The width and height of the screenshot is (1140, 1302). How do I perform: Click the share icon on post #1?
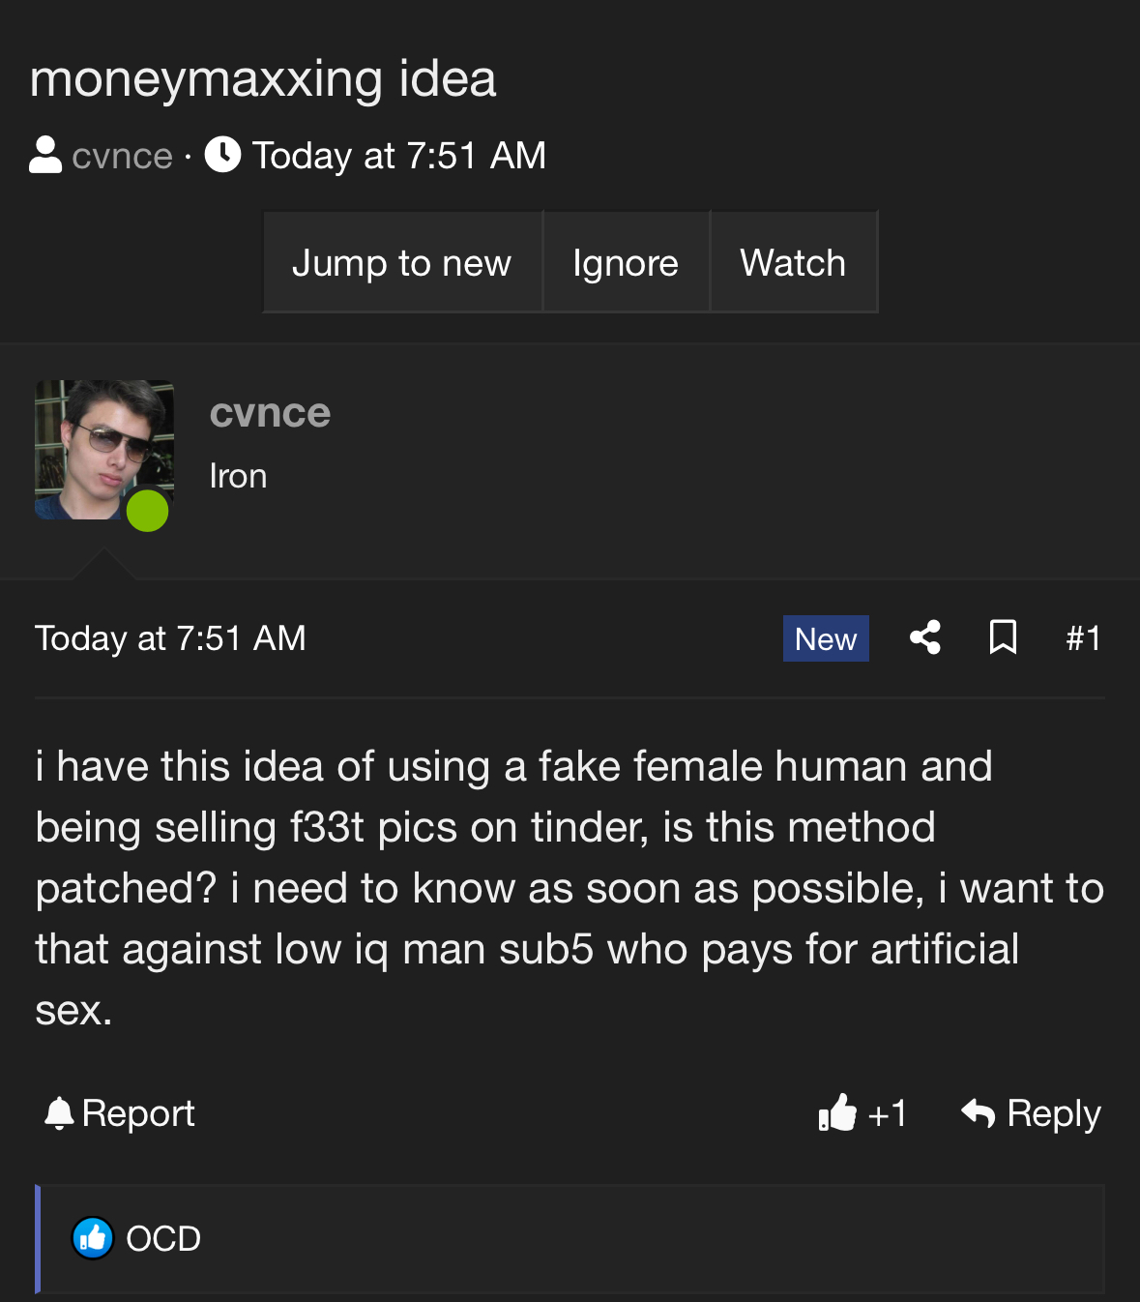click(x=925, y=637)
